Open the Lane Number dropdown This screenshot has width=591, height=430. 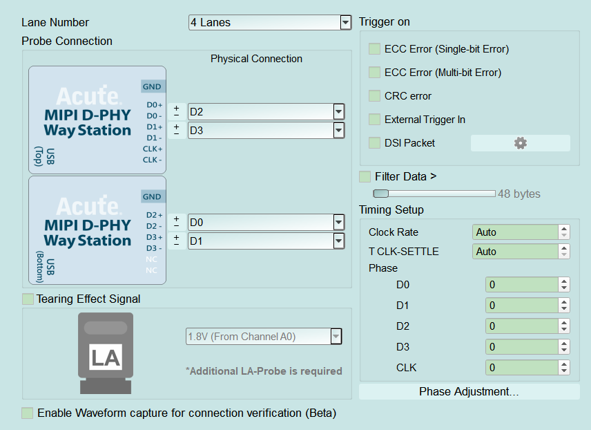pos(270,22)
